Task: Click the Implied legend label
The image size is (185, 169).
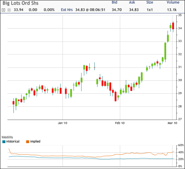Action: 35,141
